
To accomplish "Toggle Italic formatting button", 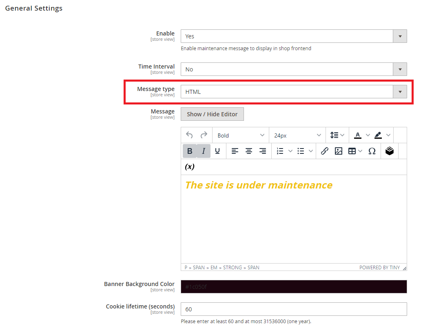I will (x=204, y=151).
